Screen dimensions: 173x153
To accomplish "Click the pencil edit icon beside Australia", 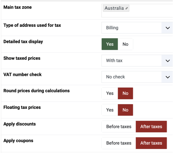I will pyautogui.click(x=127, y=8).
